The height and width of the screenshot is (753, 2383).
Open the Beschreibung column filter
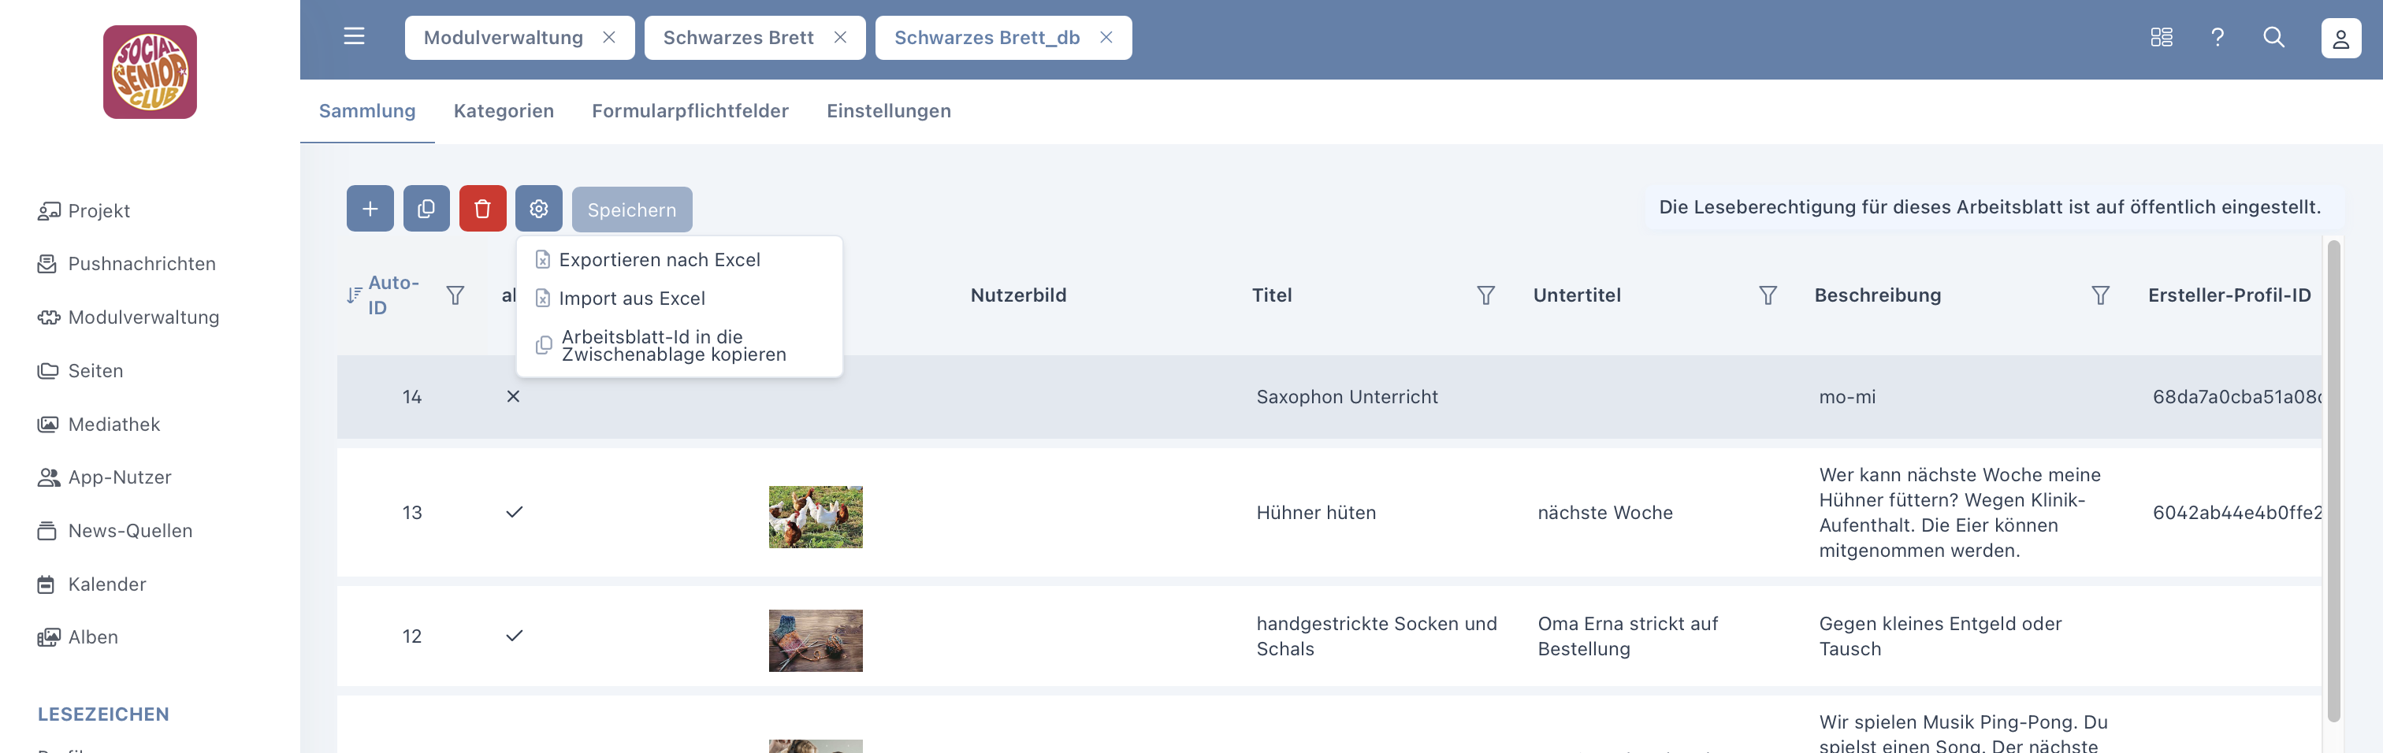pos(2100,295)
